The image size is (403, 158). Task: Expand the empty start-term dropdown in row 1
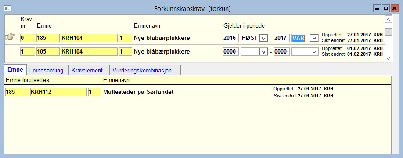[x=263, y=52]
